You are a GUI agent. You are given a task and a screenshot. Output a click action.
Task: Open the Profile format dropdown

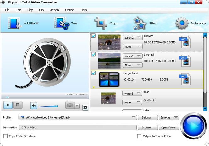pos(78,117)
